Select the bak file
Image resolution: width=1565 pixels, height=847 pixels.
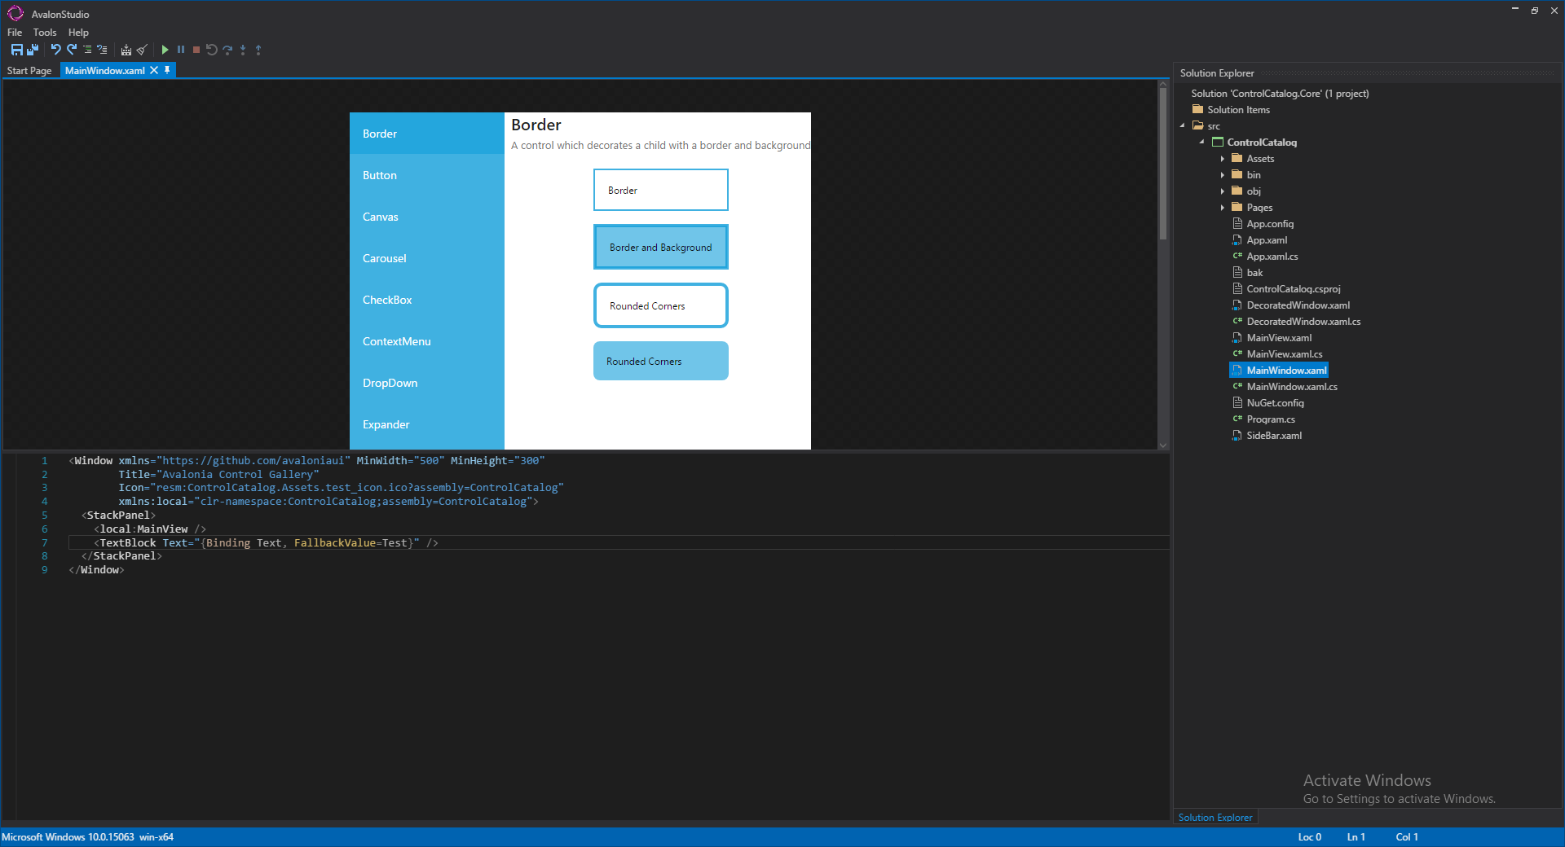click(x=1247, y=273)
